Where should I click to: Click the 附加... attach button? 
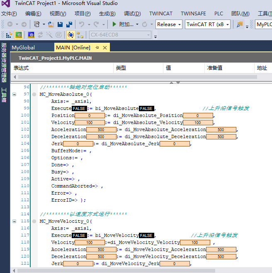click(x=126, y=24)
